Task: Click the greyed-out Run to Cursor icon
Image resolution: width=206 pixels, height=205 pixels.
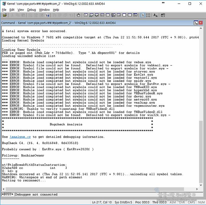Action: point(71,15)
